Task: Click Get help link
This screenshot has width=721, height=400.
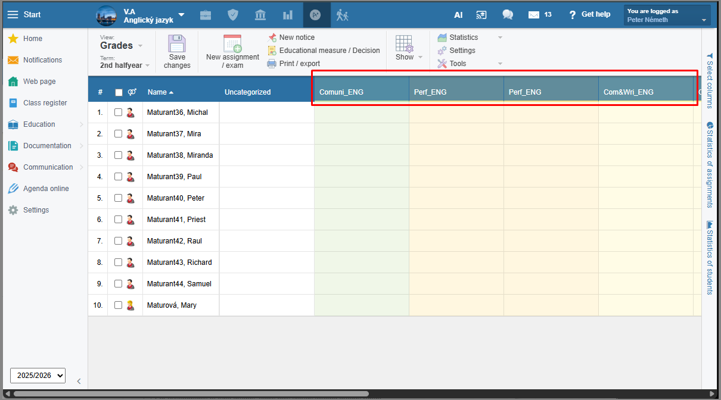Action: 589,15
